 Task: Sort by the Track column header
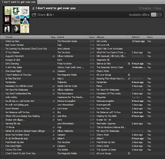27,37
